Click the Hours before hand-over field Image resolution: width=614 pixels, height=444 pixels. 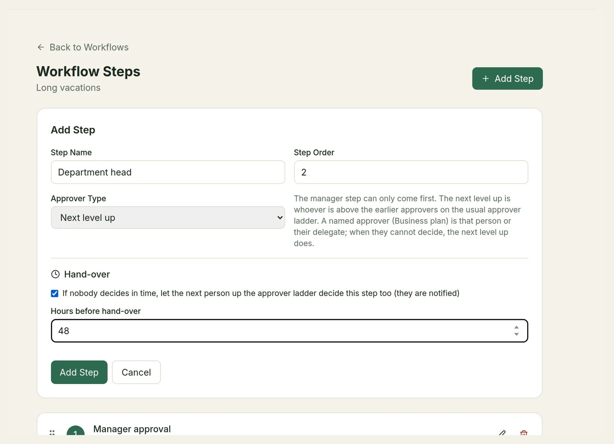[x=289, y=331]
